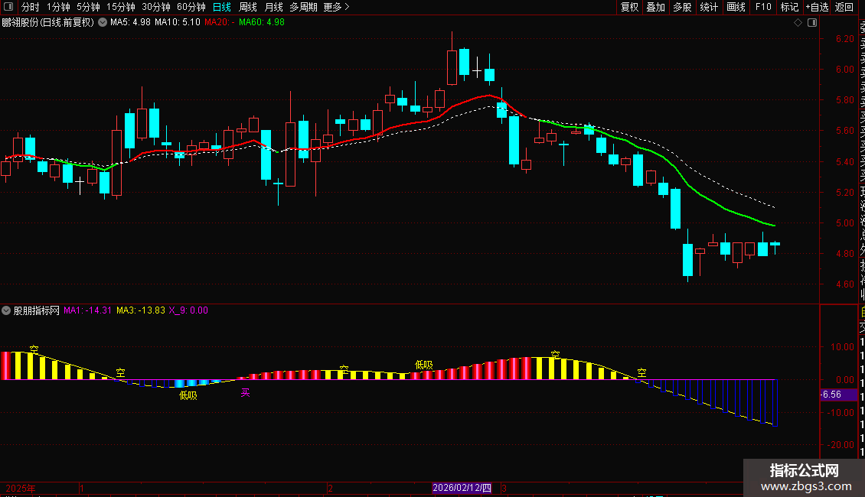The image size is (865, 497).
Task: Click the MA5: 4.98 label
Action: pos(130,23)
